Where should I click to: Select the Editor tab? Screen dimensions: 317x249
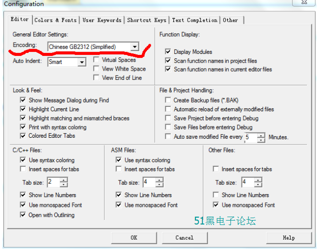20,20
